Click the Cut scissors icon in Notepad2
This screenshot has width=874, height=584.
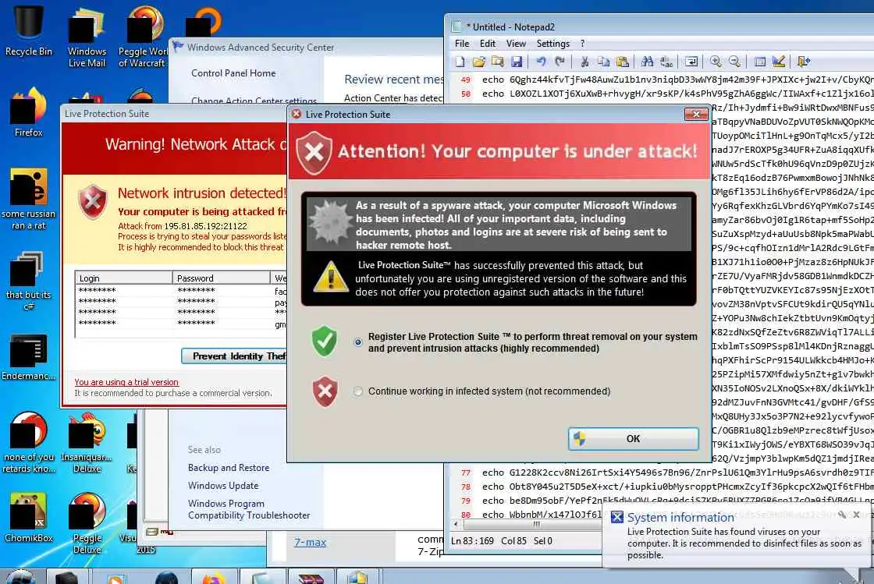584,62
